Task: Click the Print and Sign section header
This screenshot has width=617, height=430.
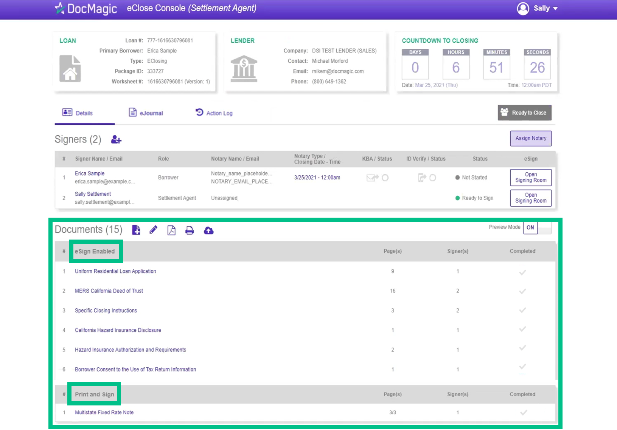Action: coord(94,394)
